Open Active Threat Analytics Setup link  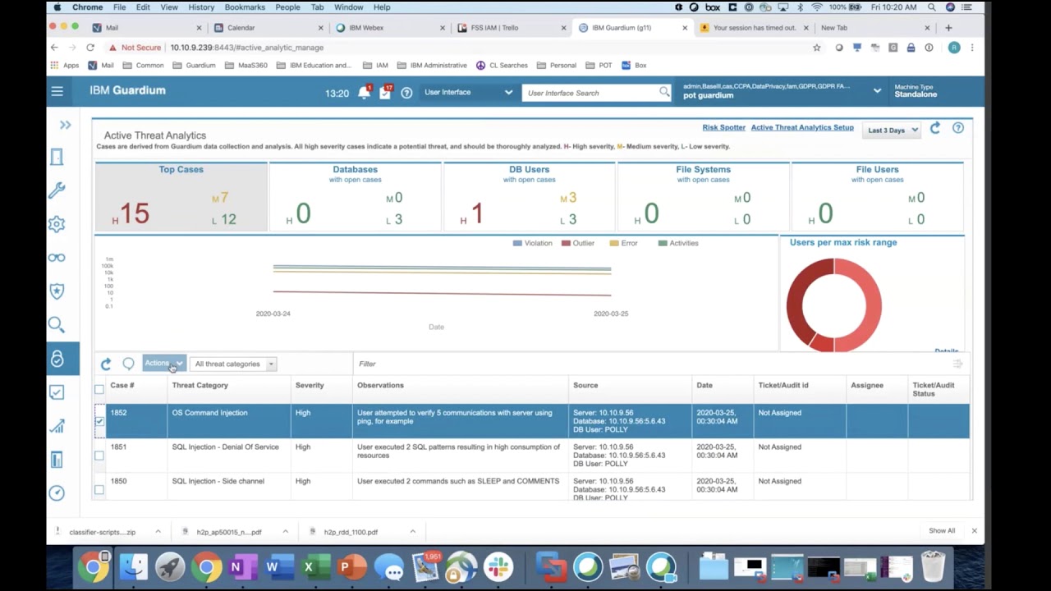click(x=802, y=128)
